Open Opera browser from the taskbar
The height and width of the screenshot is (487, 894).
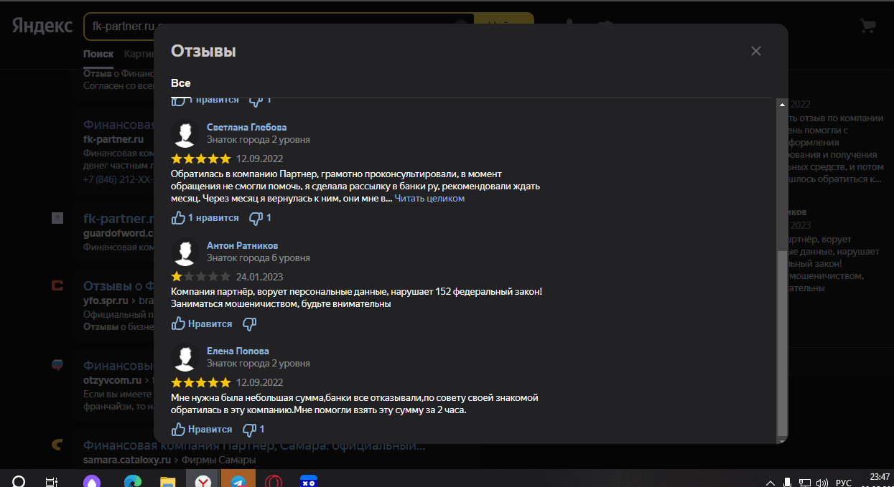[x=272, y=481]
